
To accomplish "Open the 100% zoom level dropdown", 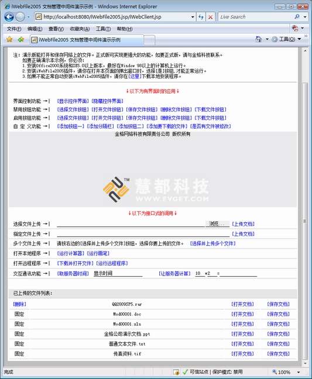I will (299, 372).
